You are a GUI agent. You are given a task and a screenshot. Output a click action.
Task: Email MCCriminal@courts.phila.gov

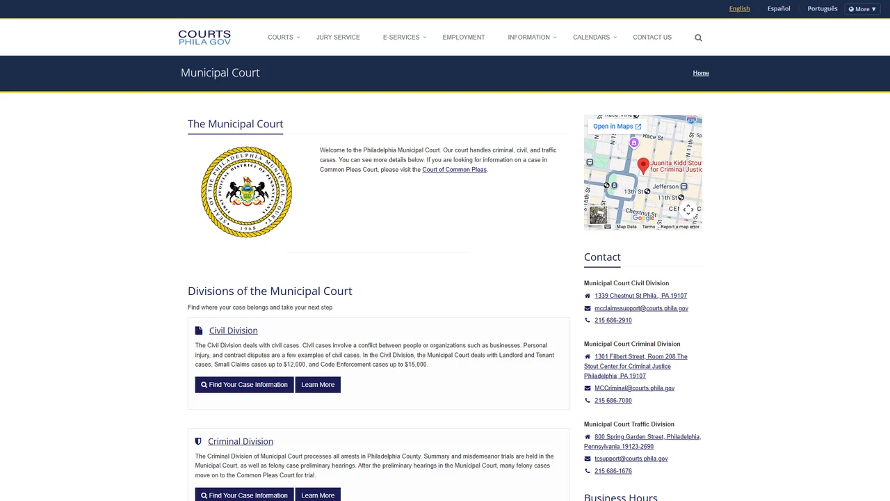(x=634, y=388)
